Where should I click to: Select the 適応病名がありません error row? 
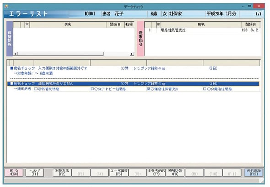(133, 84)
